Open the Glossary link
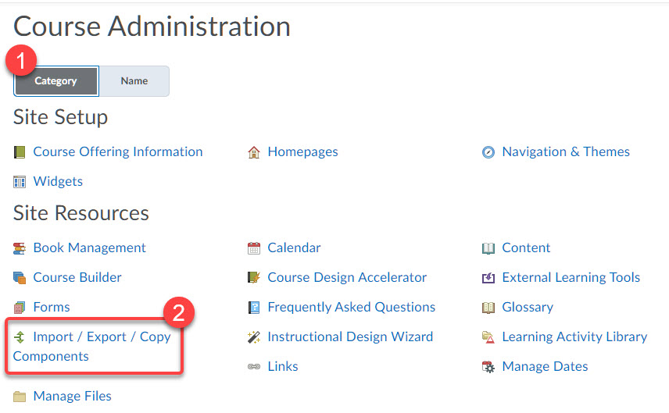Screen dimensions: 669x413 pyautogui.click(x=528, y=307)
